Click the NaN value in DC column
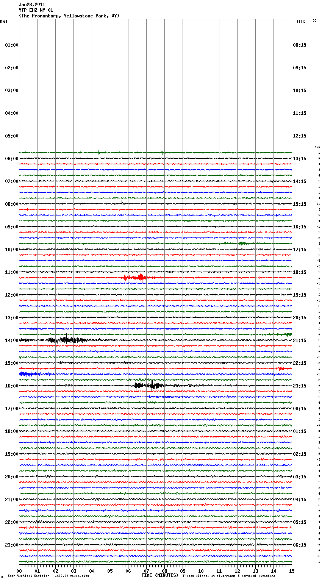322x581 pixels. tap(317, 147)
